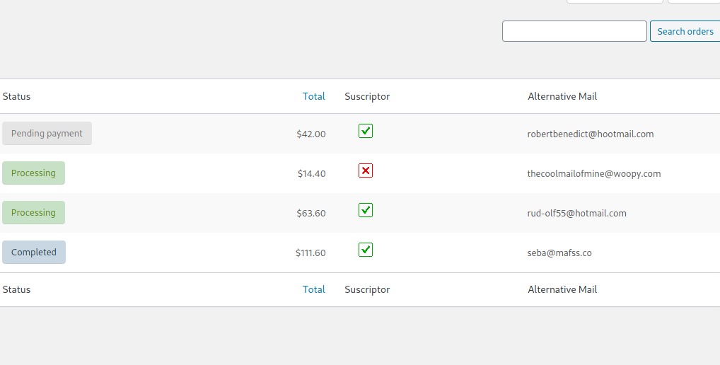Sort by Total in the table header
The image size is (720, 365).
pos(313,96)
